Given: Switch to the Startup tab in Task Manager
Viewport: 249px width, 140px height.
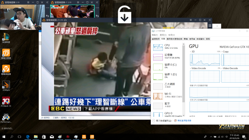Looking at the screenshot, I should click(x=186, y=39).
